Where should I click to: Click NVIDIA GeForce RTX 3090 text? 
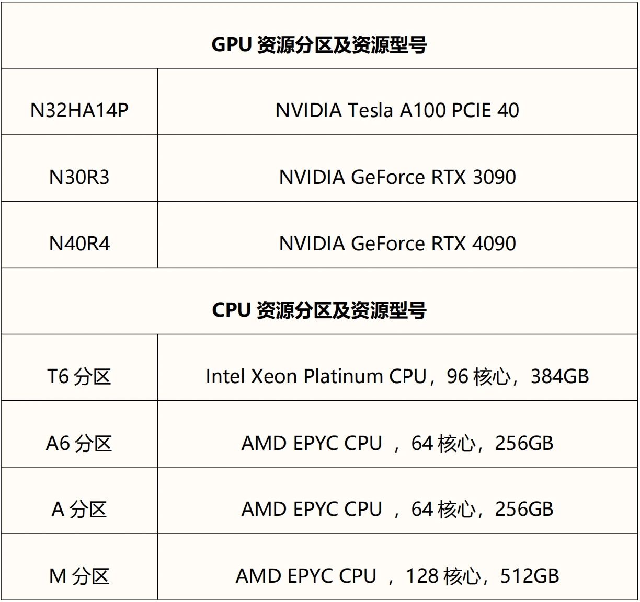(397, 177)
